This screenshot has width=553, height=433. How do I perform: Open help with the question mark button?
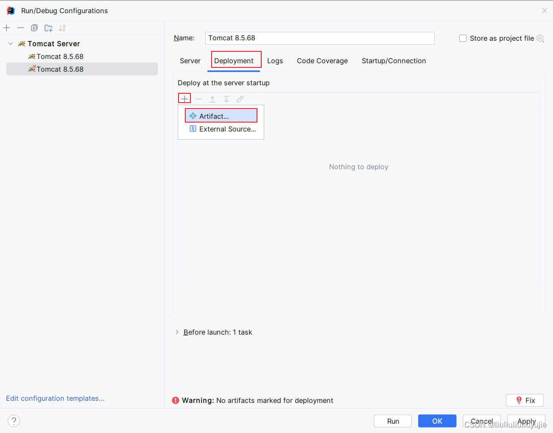[14, 421]
